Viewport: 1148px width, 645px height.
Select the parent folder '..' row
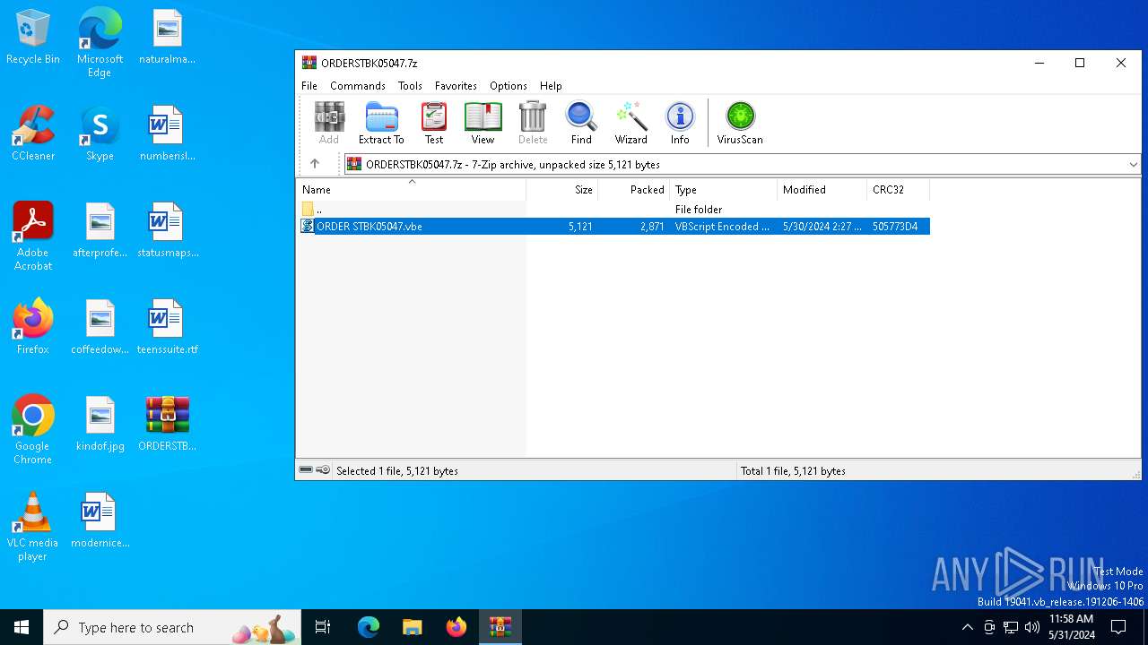pos(613,210)
